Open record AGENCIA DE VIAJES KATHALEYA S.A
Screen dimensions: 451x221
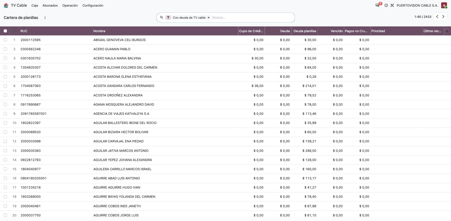point(121,114)
